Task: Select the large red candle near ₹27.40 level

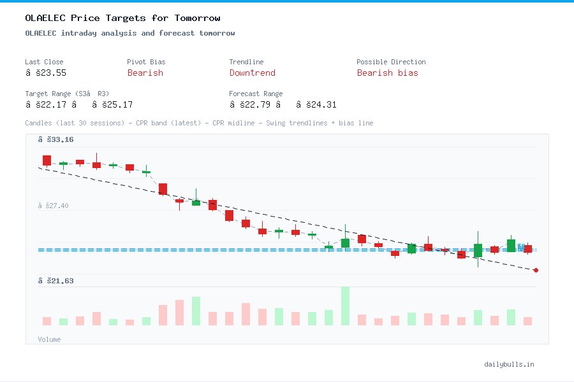Action: [x=163, y=189]
